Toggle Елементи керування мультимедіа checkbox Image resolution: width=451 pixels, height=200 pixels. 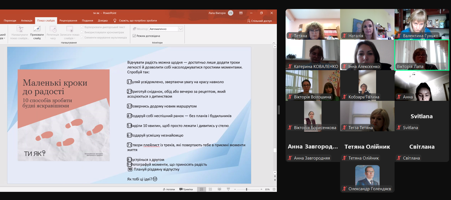coord(82,37)
